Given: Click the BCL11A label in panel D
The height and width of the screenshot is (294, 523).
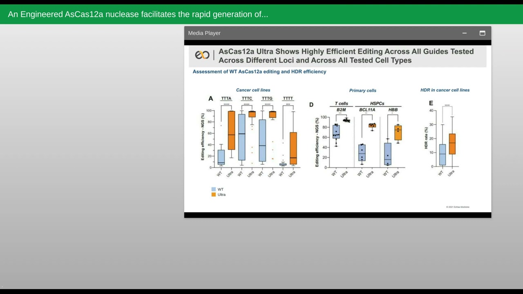Looking at the screenshot, I should [x=367, y=110].
